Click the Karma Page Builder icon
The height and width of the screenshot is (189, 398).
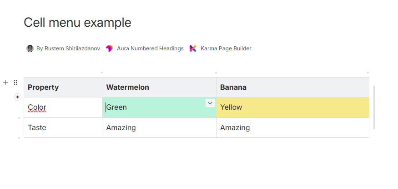tap(193, 48)
